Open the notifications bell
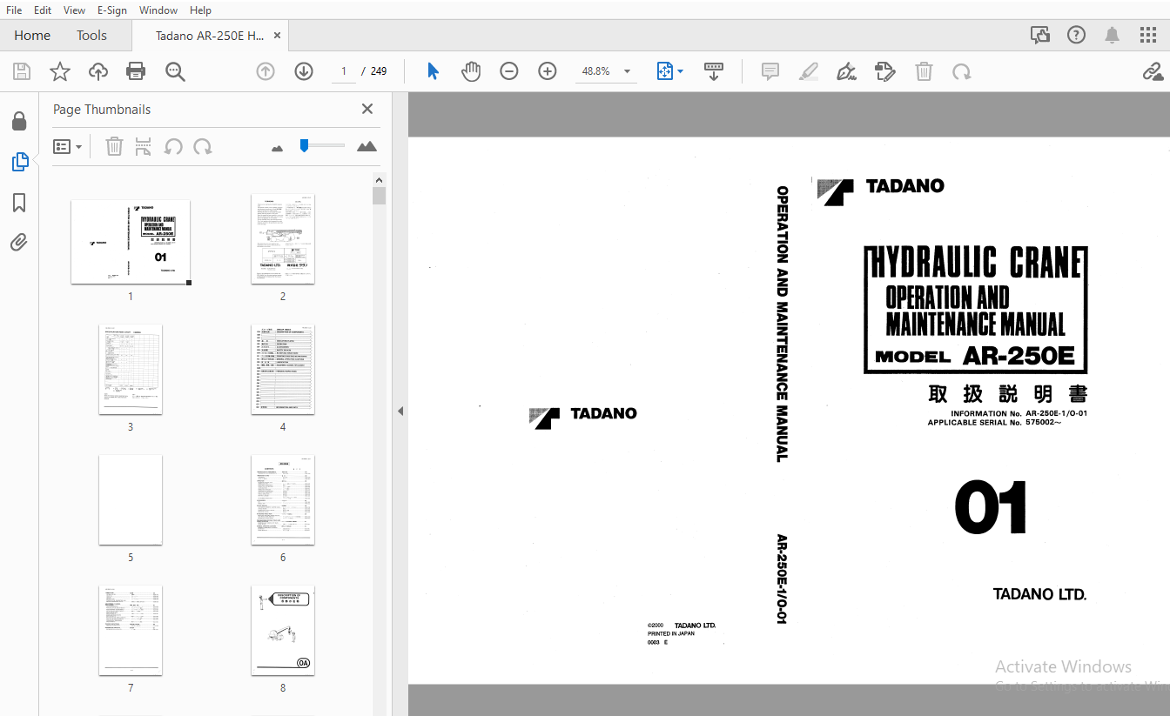This screenshot has width=1170, height=716. (x=1113, y=35)
